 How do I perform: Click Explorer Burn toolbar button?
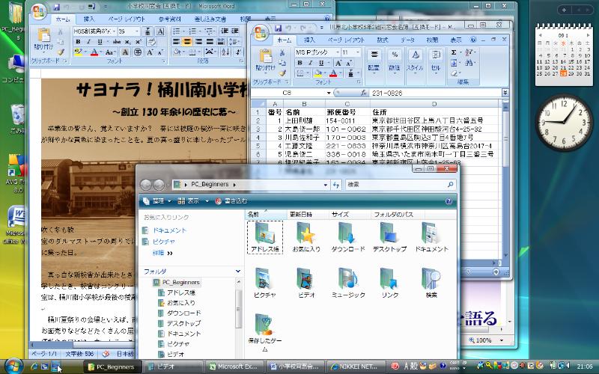tap(231, 201)
